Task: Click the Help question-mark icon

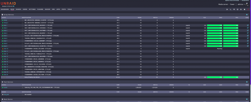Action: click(244, 9)
